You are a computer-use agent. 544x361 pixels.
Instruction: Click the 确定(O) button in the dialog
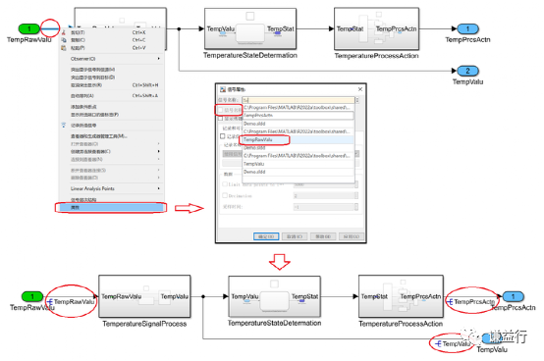tap(266, 236)
